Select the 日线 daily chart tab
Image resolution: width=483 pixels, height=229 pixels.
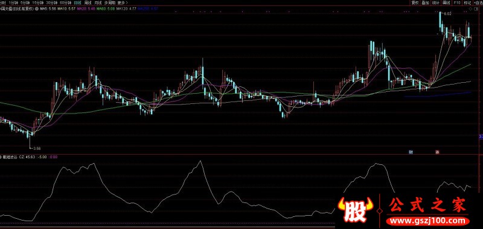[77, 2]
